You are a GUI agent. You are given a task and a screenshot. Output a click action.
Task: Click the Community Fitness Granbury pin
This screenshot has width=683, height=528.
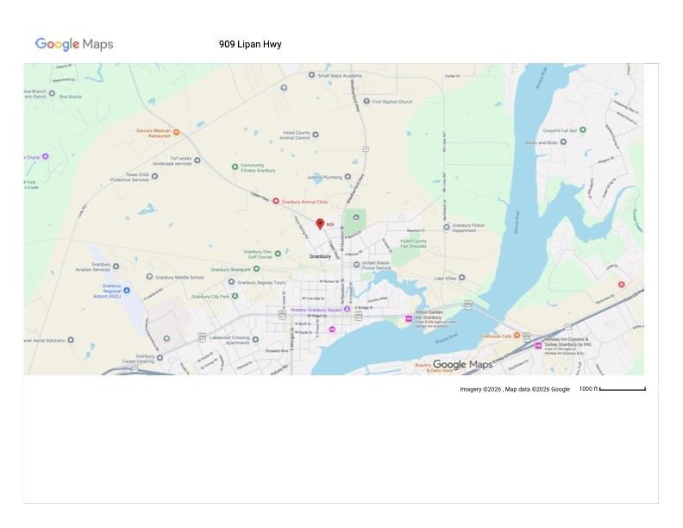click(235, 167)
